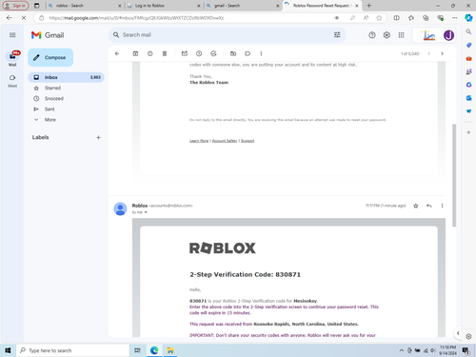This screenshot has height=357, width=476.
Task: Switch to the 'gmail - Search' tab
Action: [x=242, y=6]
